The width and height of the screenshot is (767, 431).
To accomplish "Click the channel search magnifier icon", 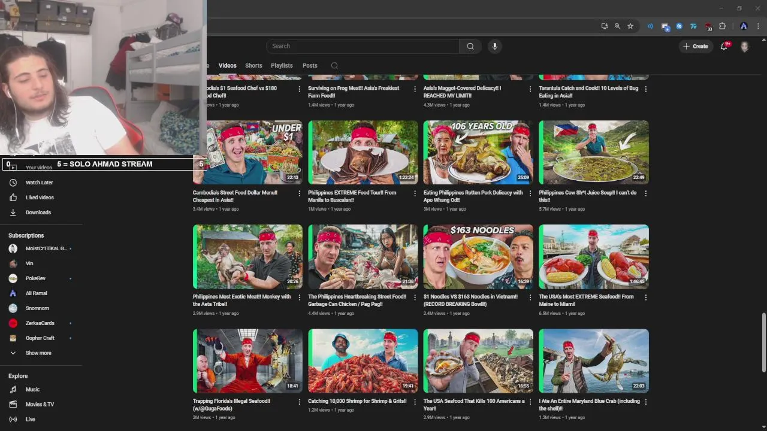I will (334, 66).
